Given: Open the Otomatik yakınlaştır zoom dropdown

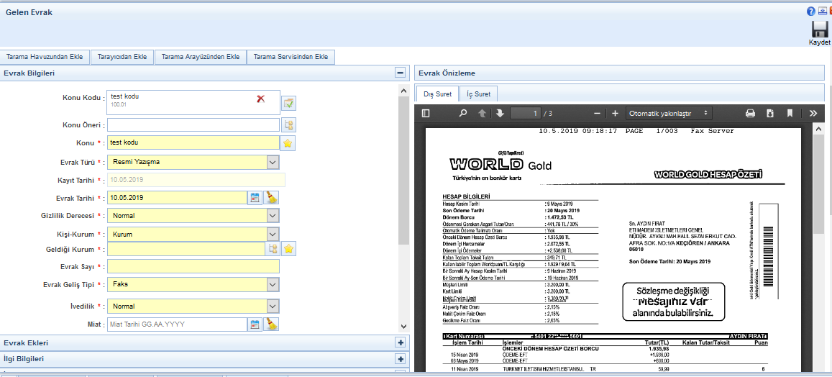Looking at the screenshot, I should 669,114.
